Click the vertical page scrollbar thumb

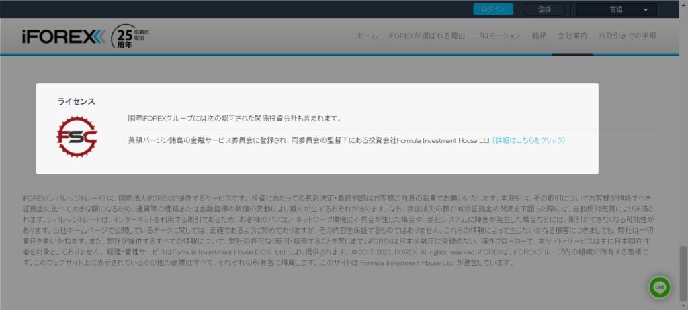click(x=683, y=273)
